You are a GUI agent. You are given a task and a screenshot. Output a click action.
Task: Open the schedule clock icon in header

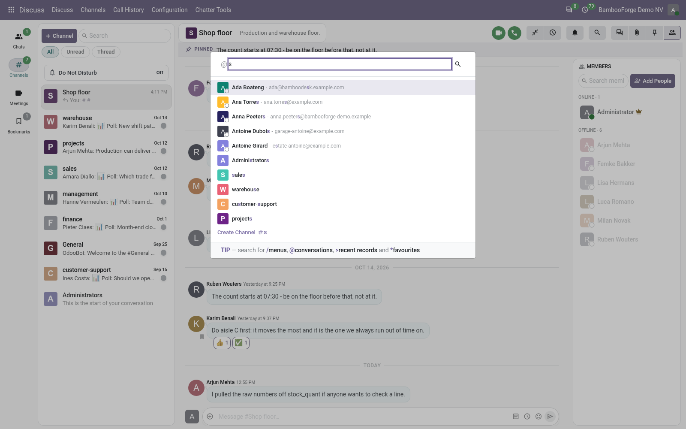click(553, 33)
